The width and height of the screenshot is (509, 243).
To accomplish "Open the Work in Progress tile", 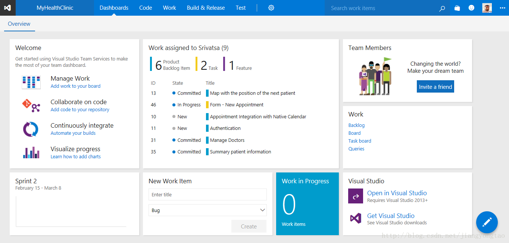I will click(x=307, y=204).
